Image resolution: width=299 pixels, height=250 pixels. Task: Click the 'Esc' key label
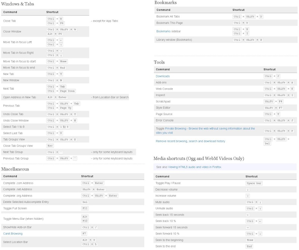point(50,146)
